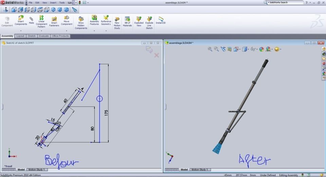326x177 pixels.
Task: Click Zoom to Fit in assemblage window
Action: pyautogui.click(x=210, y=49)
